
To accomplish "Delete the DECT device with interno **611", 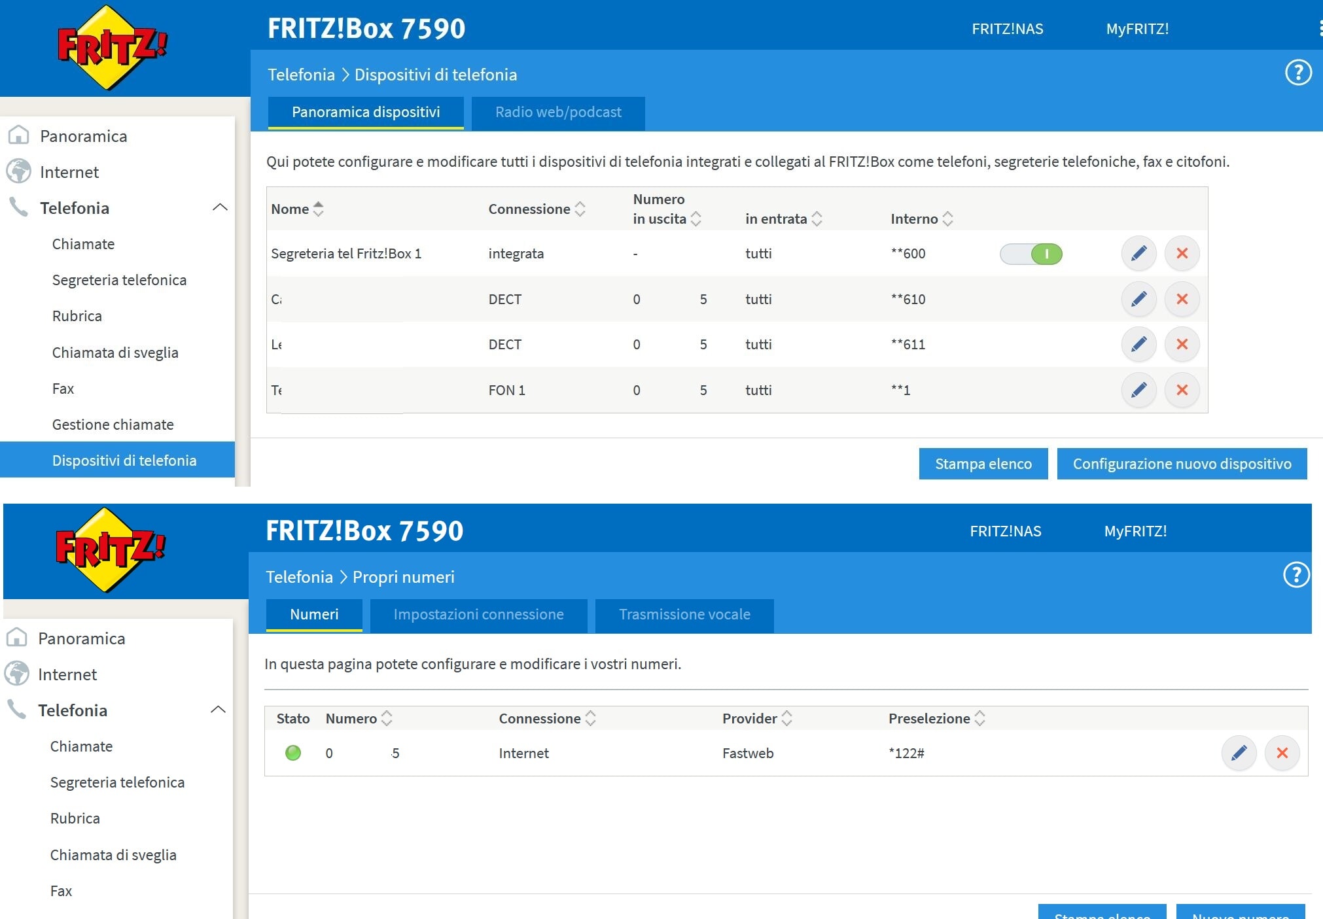I will [x=1182, y=344].
